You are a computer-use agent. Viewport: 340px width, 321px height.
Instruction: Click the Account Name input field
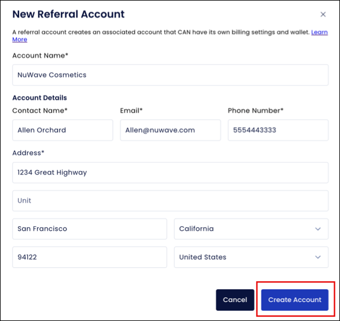click(170, 75)
